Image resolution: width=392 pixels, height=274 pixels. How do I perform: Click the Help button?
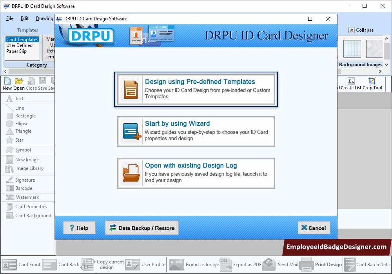pos(79,228)
